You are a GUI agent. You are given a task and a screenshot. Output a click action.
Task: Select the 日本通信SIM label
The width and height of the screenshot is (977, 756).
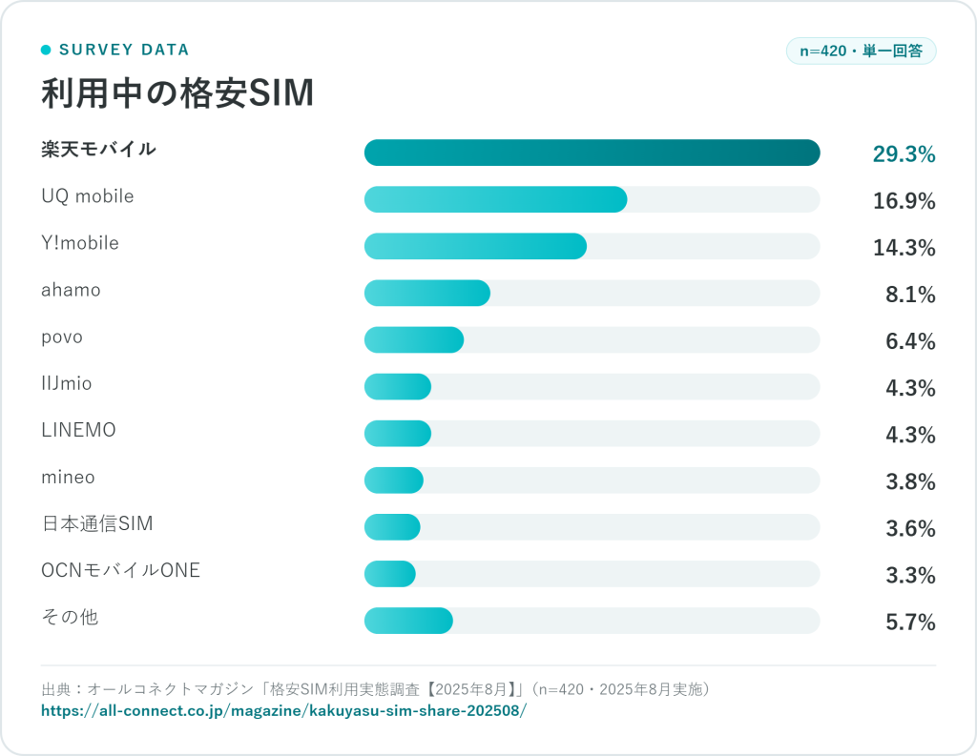[97, 523]
